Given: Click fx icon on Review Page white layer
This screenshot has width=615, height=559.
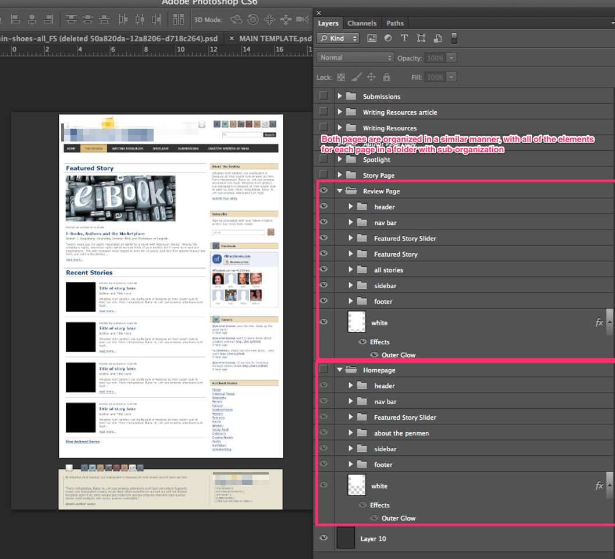Looking at the screenshot, I should pyautogui.click(x=599, y=323).
